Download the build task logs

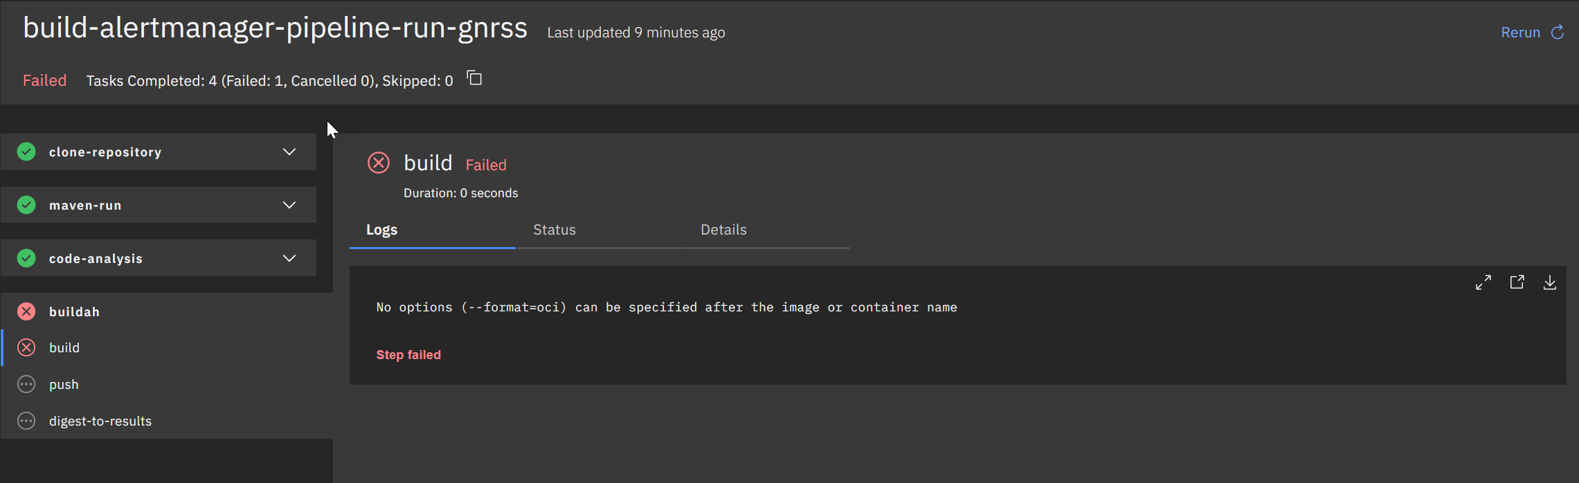[x=1550, y=282]
